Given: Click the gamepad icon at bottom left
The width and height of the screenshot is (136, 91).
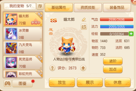Looking at the screenshot, I should click(x=8, y=83).
